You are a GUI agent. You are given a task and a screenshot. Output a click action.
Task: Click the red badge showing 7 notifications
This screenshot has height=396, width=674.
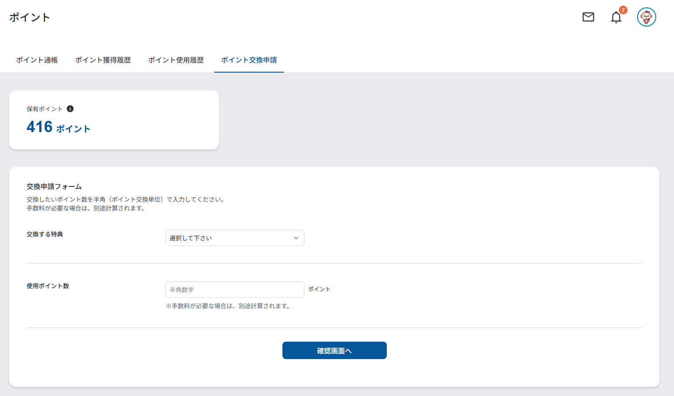pos(623,10)
